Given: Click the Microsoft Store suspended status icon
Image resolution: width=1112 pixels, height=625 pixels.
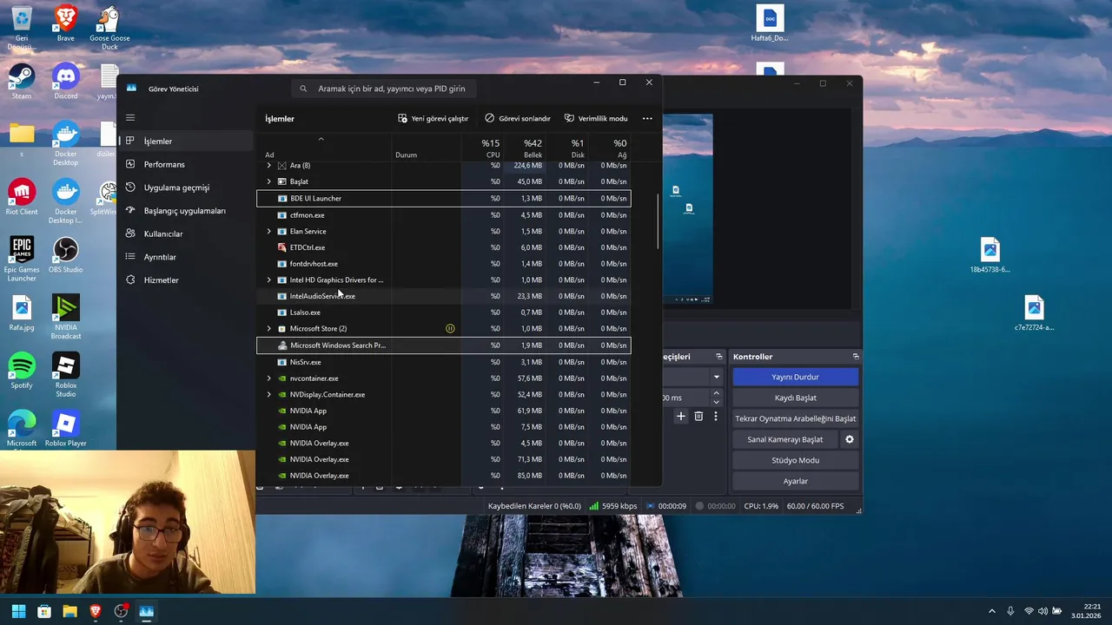Looking at the screenshot, I should (450, 329).
